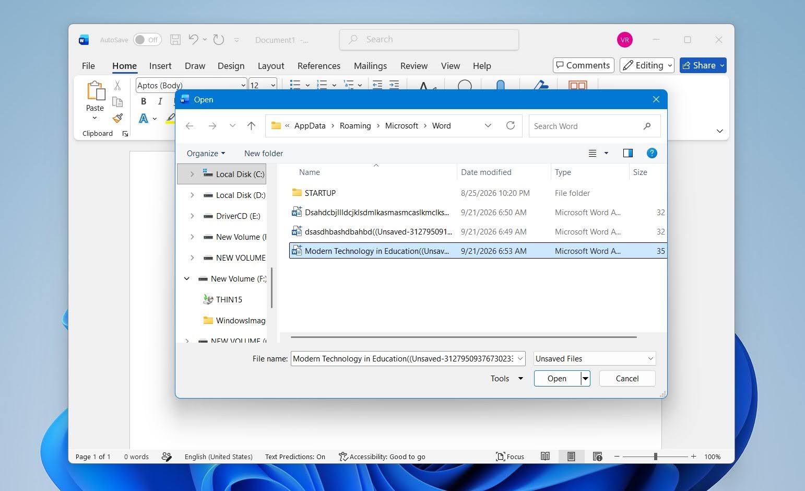
Task: Switch to Read Mode view icon
Action: coord(545,456)
